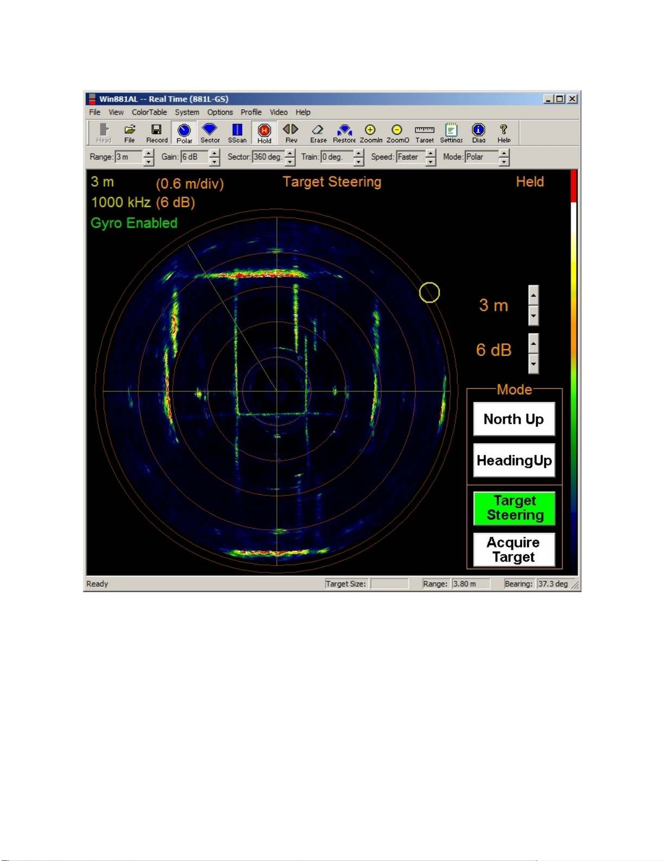Step Mode up with spinner arrow

pyautogui.click(x=504, y=153)
